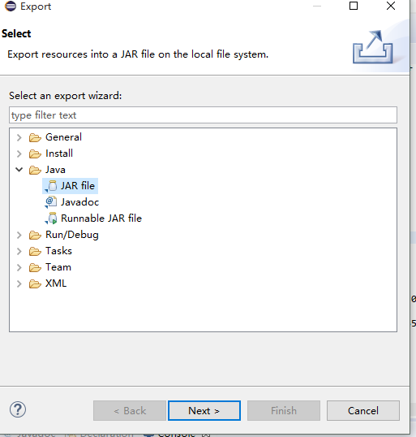Expand the Run/Debug category

point(19,235)
